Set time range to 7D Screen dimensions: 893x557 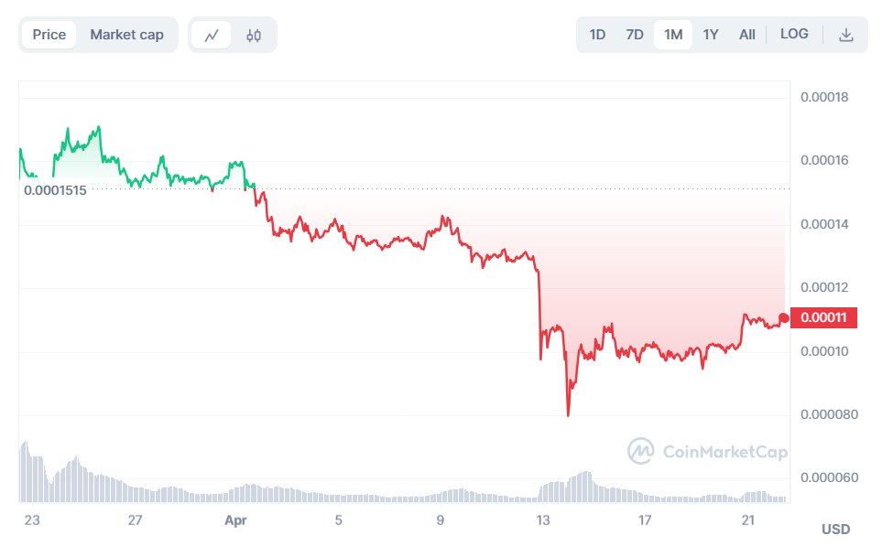(x=634, y=35)
